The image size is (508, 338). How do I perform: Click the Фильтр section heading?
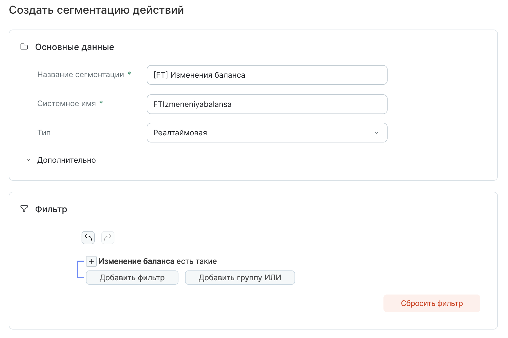(51, 209)
